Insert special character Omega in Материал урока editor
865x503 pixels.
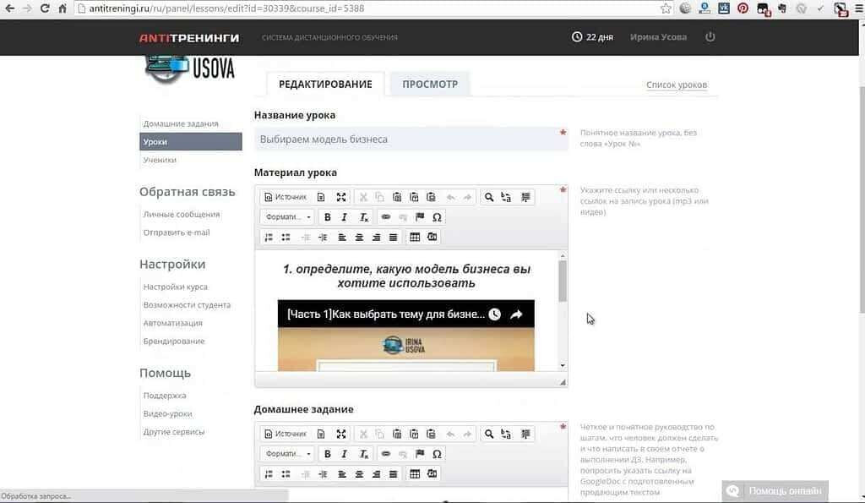437,217
